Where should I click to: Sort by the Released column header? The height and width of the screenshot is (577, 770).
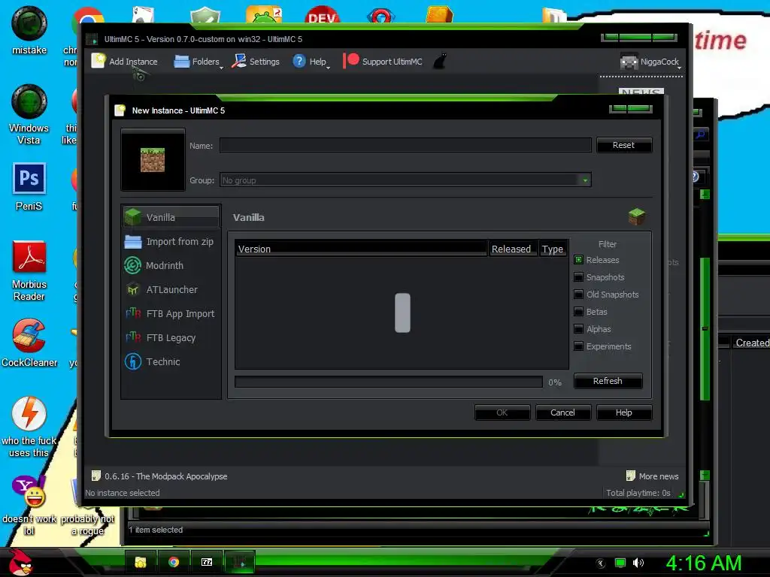[513, 249]
